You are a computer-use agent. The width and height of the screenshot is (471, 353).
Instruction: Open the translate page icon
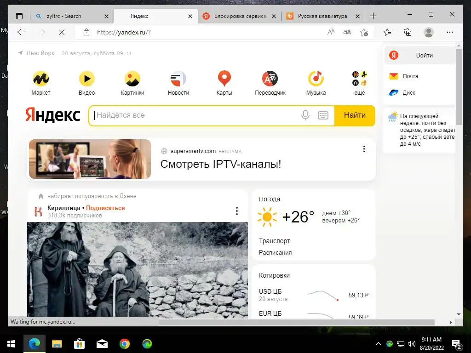pyautogui.click(x=347, y=32)
